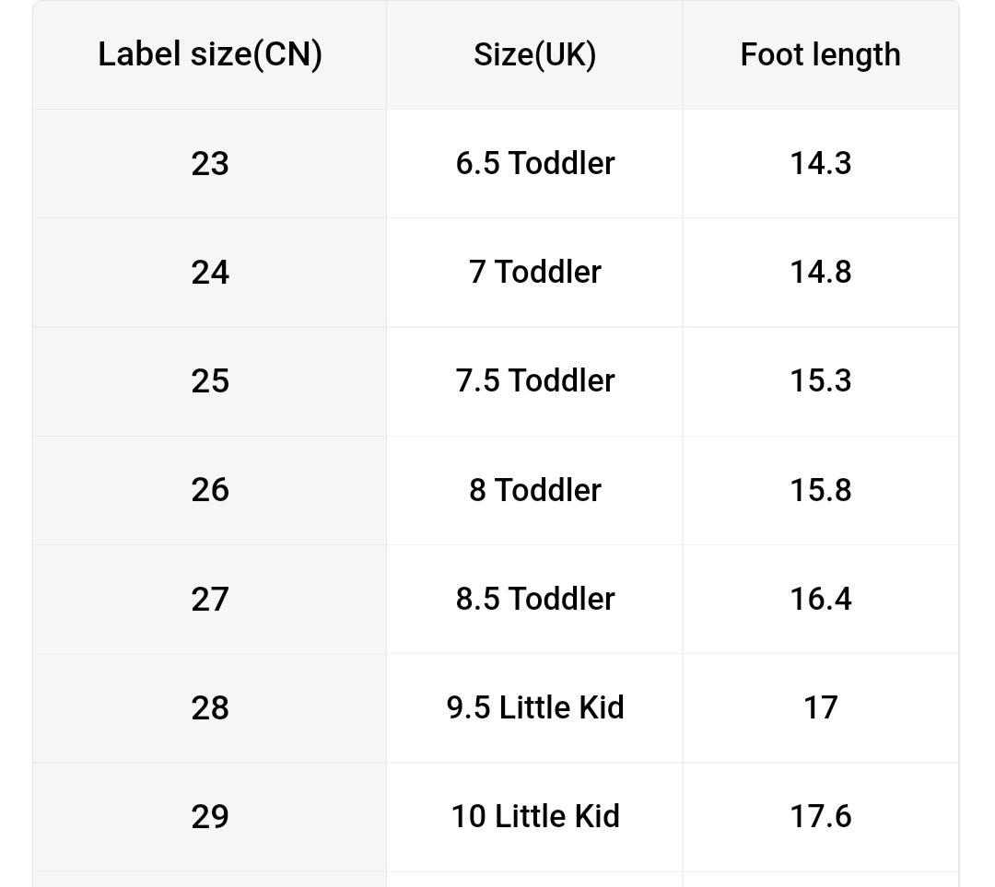
Task: Select the "8.5 Toddler" size cell
Action: 534,600
